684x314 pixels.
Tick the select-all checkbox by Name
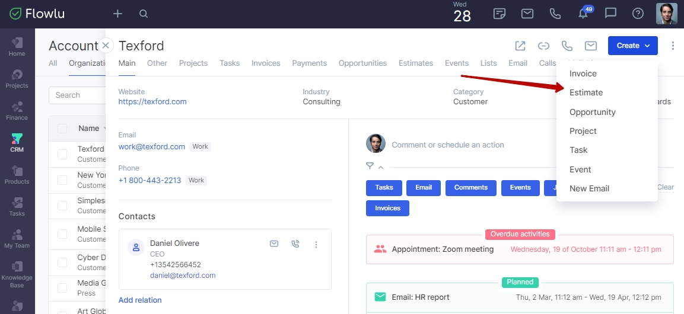(x=62, y=129)
